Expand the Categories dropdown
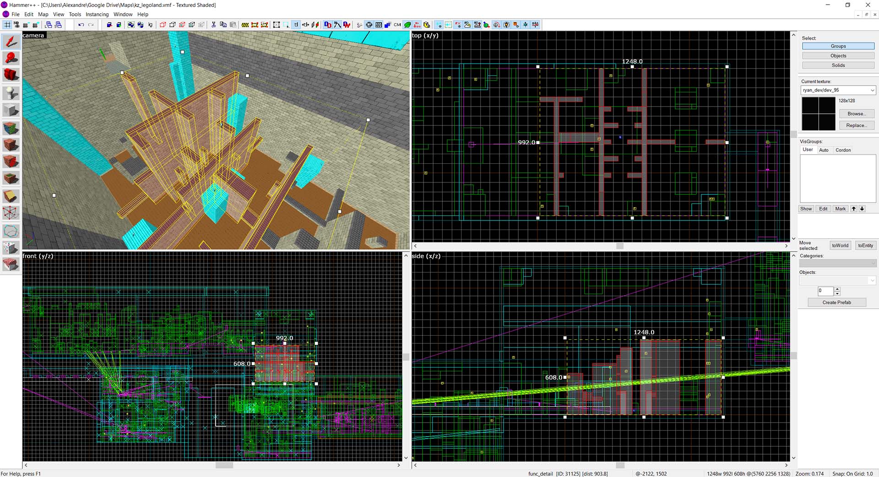Screen dimensions: 879x477 [x=874, y=263]
